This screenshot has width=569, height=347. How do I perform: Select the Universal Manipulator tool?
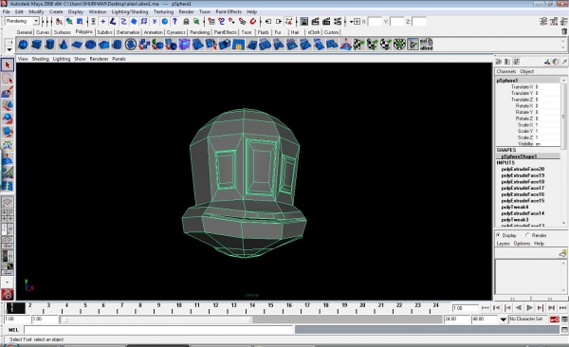point(8,146)
